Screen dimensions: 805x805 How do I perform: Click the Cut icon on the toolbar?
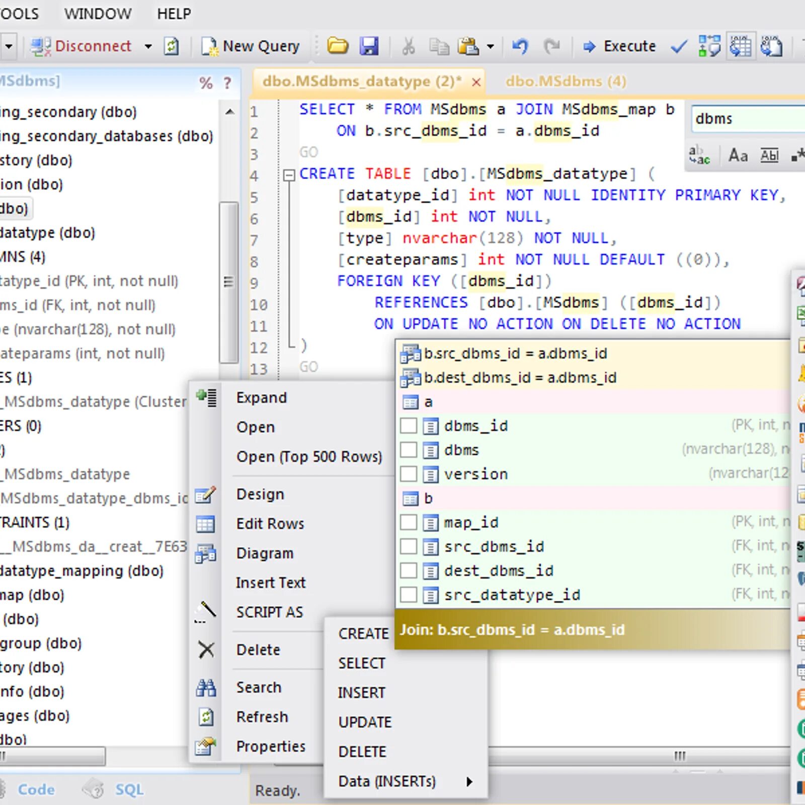(x=409, y=46)
